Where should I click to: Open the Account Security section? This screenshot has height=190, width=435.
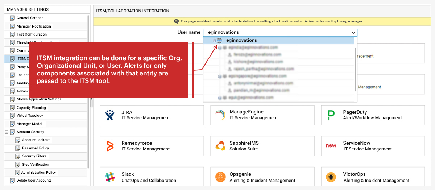(30, 132)
